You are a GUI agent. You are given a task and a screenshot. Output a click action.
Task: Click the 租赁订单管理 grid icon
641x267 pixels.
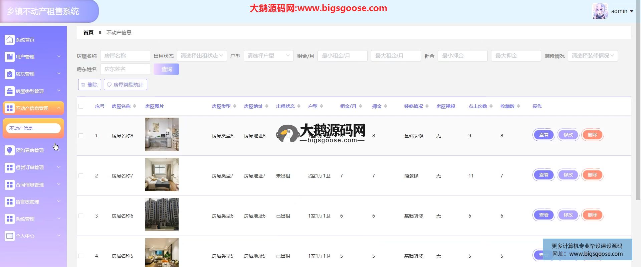point(10,167)
